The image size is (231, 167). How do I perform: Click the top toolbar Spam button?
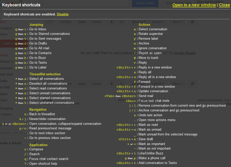point(82,22)
